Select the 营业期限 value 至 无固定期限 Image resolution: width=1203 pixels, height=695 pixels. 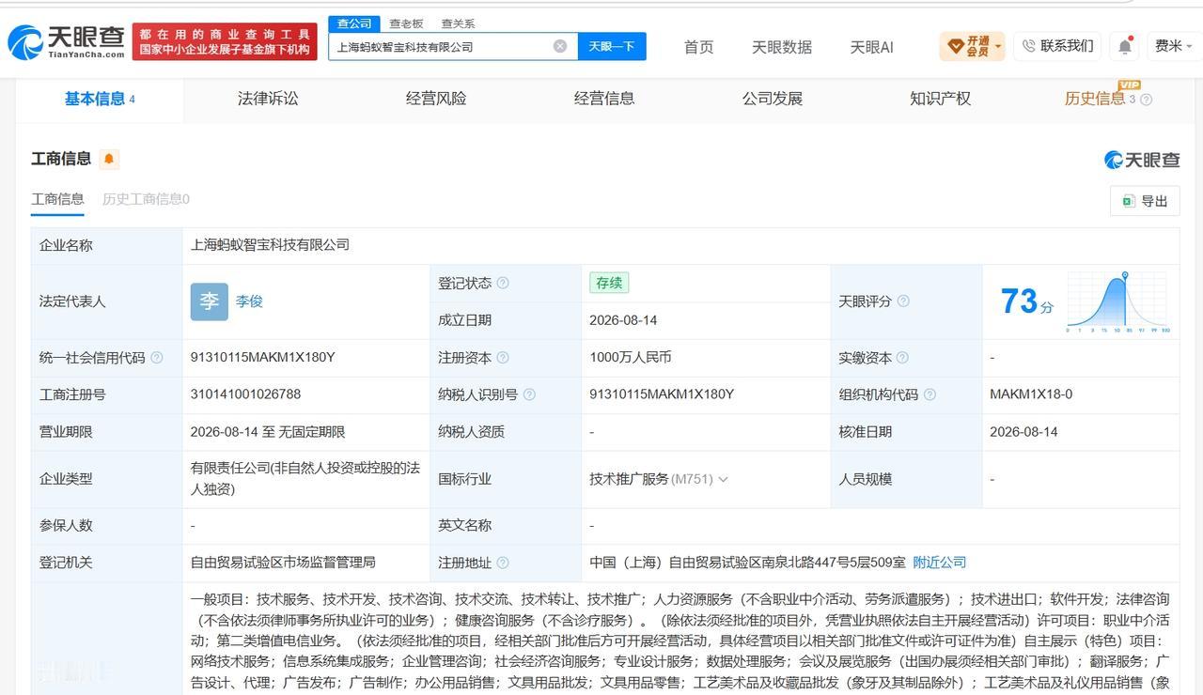point(268,432)
